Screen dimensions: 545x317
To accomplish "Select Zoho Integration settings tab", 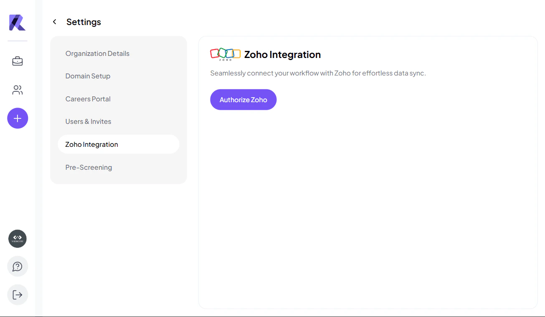I will click(119, 144).
